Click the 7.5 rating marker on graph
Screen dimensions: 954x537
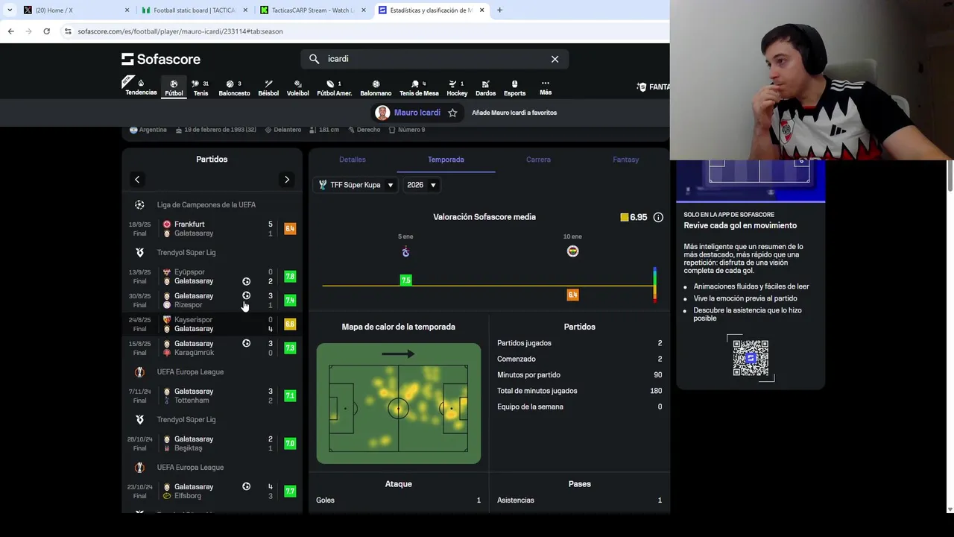tap(405, 280)
